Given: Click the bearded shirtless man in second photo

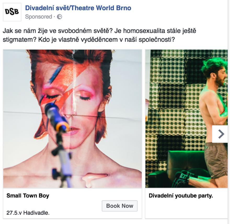Looking at the screenshot, I should (215, 120).
